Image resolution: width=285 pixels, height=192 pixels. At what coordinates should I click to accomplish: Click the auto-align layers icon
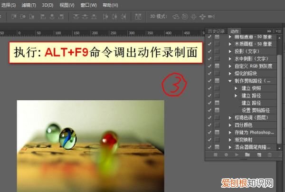point(138,17)
